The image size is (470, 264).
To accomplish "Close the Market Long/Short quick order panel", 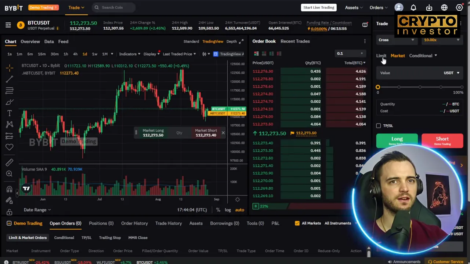I will pos(223,133).
